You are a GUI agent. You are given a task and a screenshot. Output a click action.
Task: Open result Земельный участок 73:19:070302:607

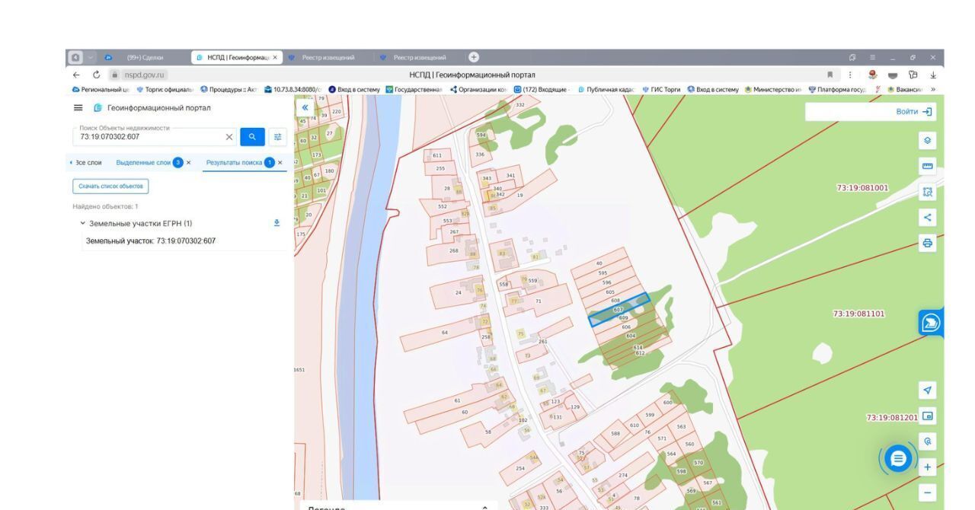pyautogui.click(x=151, y=241)
